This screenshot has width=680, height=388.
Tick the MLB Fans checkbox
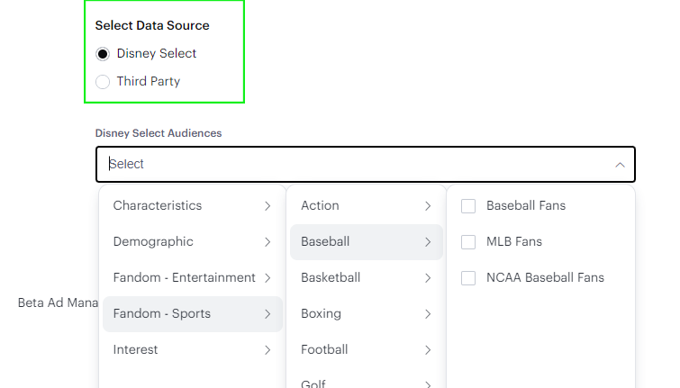[468, 242]
